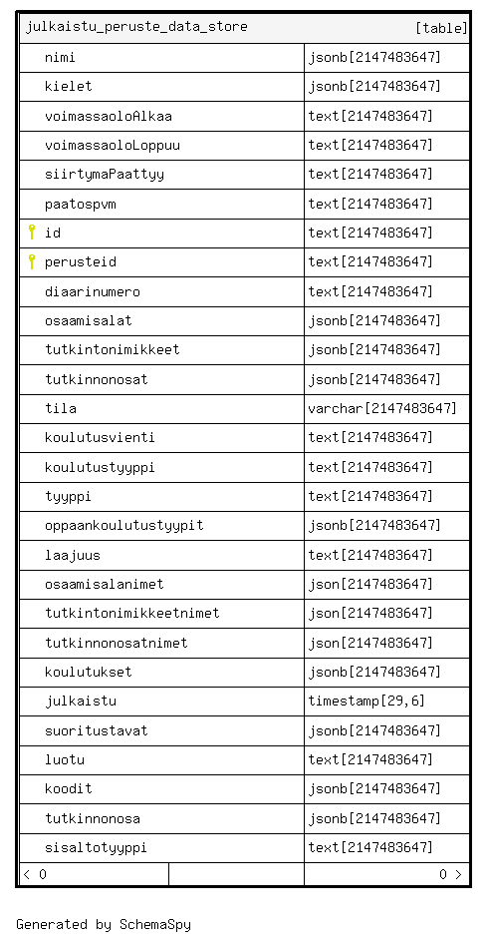Image resolution: width=489 pixels, height=943 pixels.
Task: Click the left angle bracket parents indicator
Action: (27, 874)
